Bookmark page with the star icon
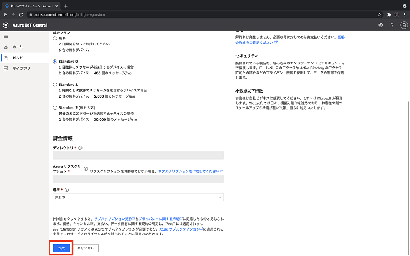Screen dimensions: 410x256 pyautogui.click(x=379, y=14)
